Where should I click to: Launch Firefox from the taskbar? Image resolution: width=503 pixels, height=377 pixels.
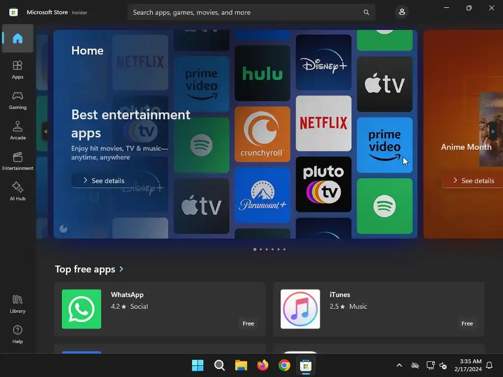[x=263, y=365]
